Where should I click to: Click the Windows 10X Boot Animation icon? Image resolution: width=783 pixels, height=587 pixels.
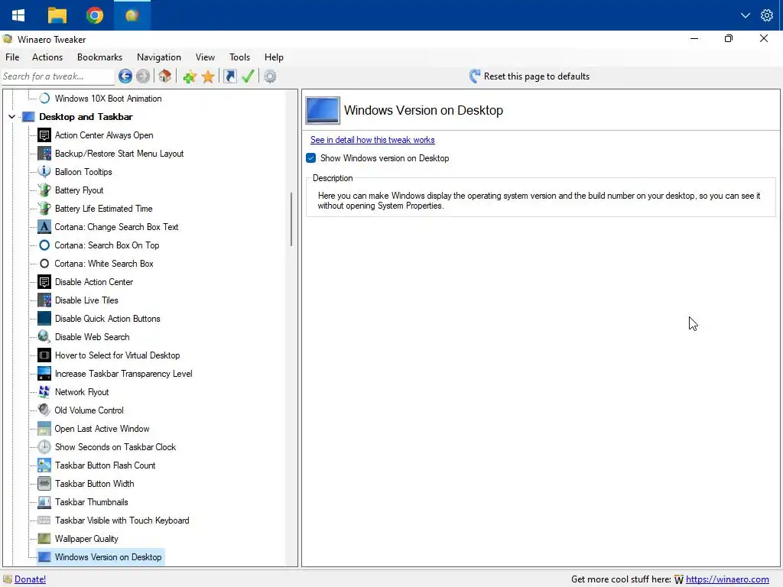coord(44,99)
